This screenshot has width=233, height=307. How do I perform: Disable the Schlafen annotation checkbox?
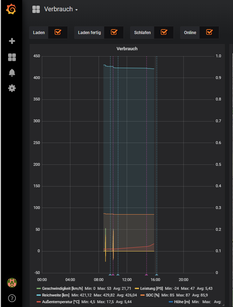tap(164, 32)
